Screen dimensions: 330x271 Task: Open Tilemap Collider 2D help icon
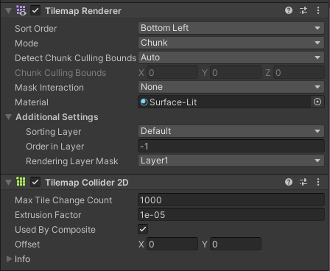289,182
